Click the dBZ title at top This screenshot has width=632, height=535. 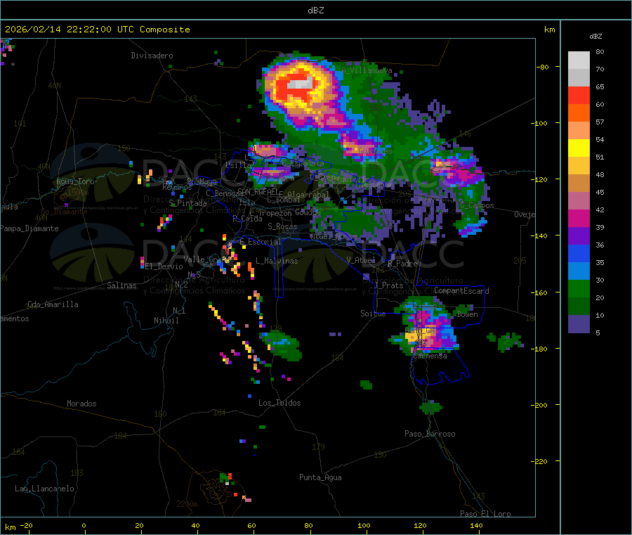315,11
